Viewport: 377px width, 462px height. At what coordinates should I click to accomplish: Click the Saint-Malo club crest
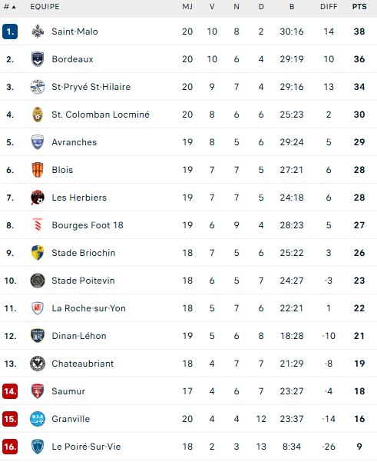coord(38,32)
